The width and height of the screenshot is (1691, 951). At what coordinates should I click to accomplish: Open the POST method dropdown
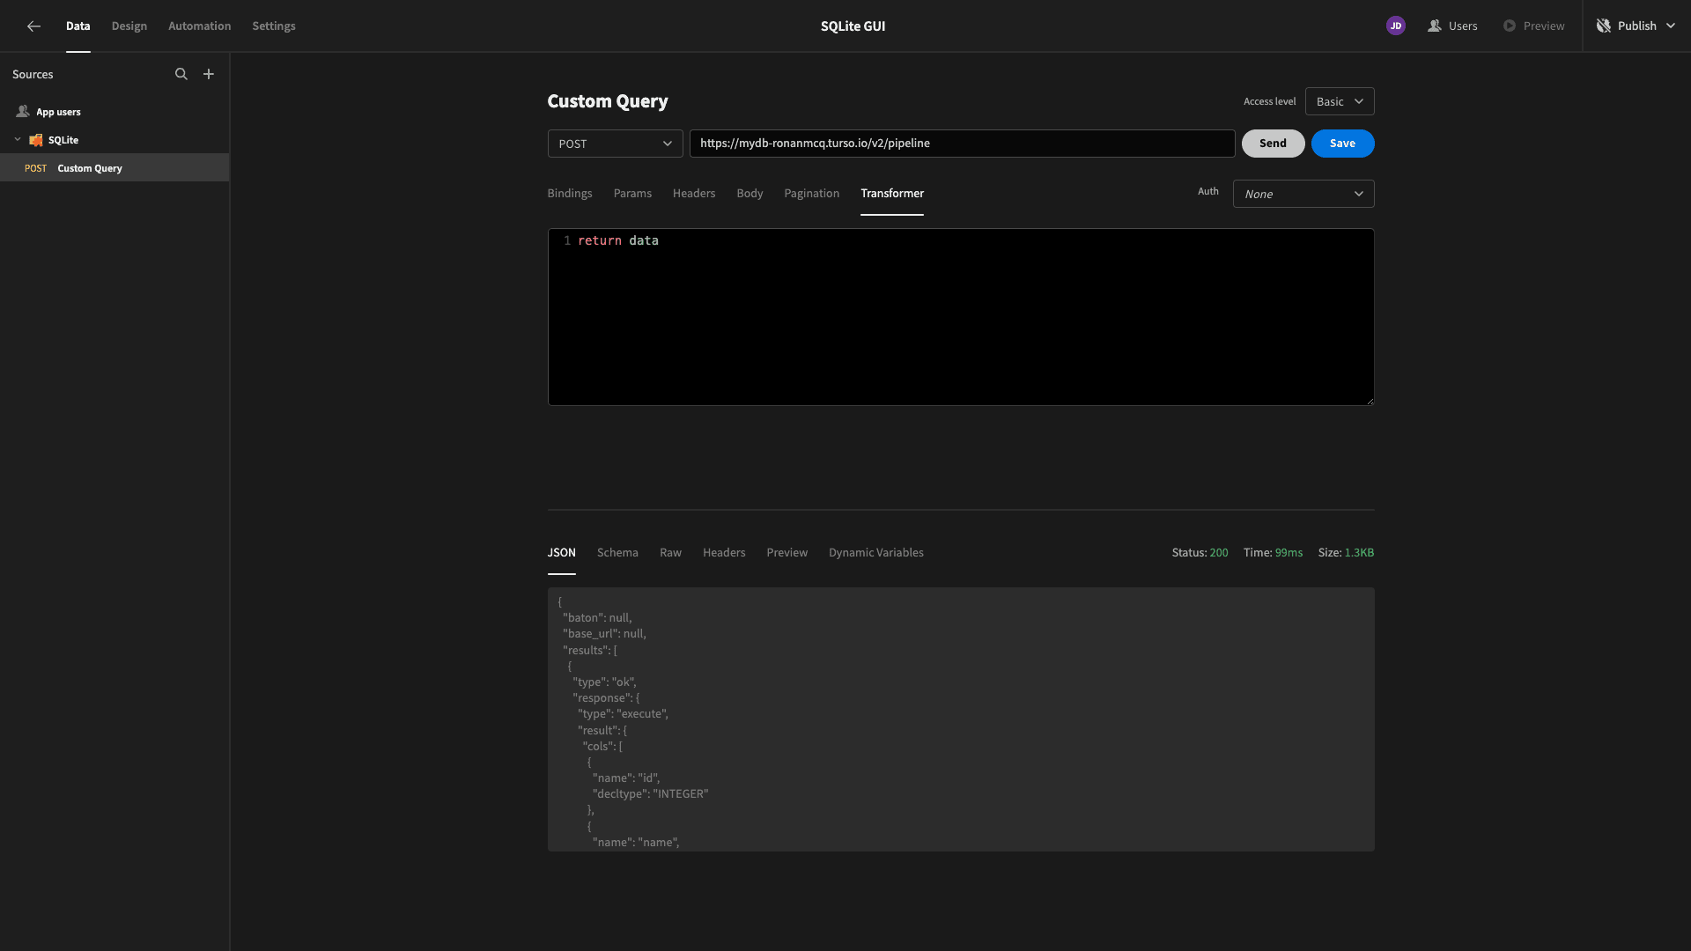coord(615,144)
